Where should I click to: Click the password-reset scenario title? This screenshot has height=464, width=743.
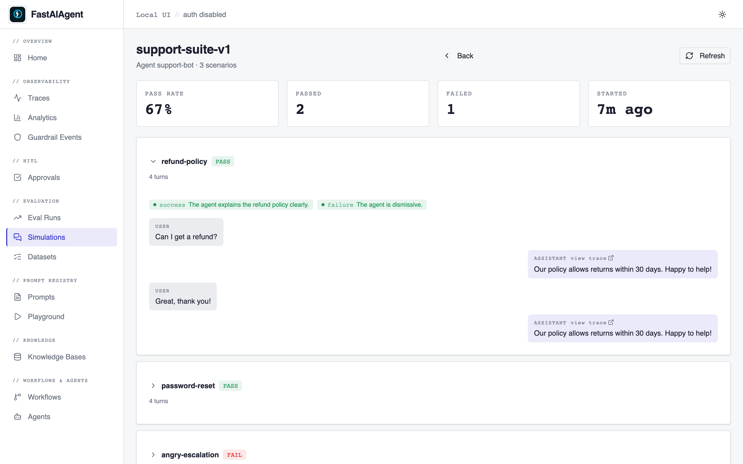(x=188, y=386)
